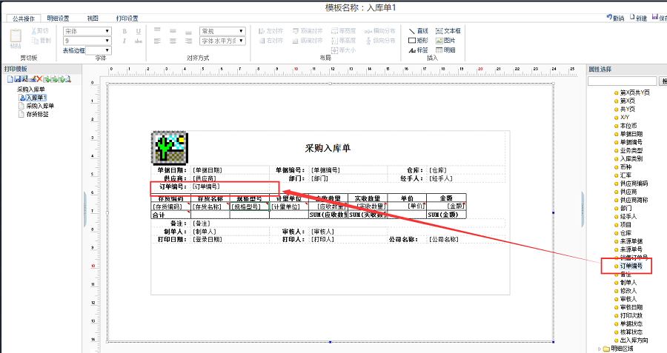The image size is (667, 353).
Task: Select the SUM(金额) cell in table
Action: point(446,215)
